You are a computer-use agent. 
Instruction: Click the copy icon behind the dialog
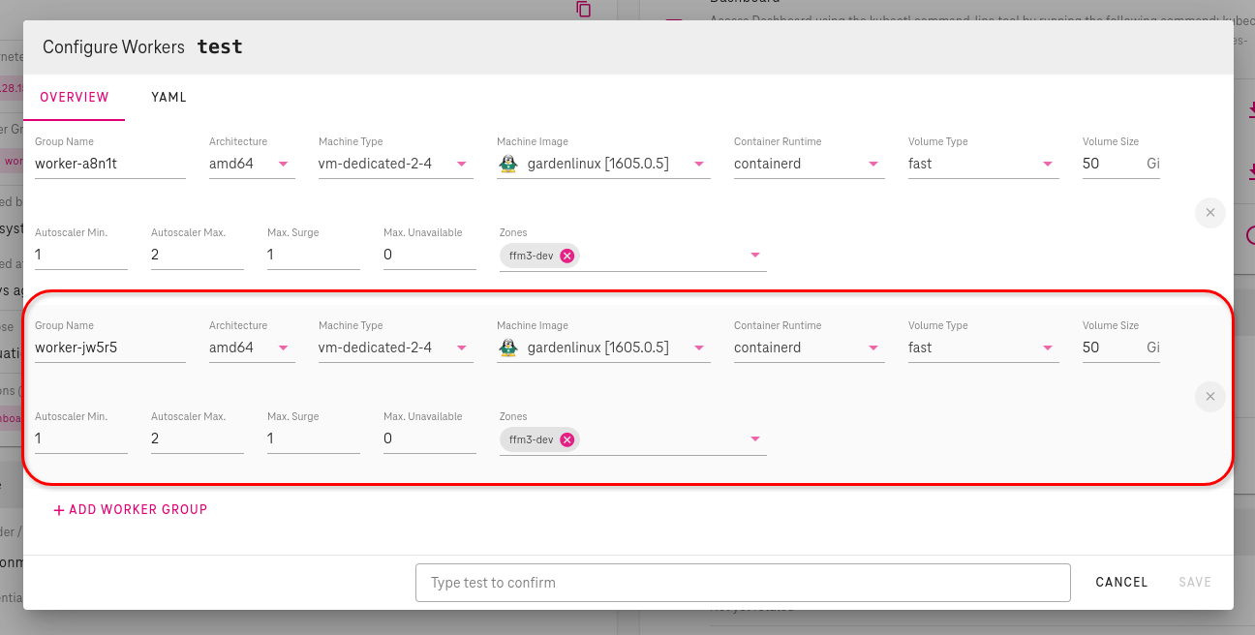pyautogui.click(x=583, y=9)
